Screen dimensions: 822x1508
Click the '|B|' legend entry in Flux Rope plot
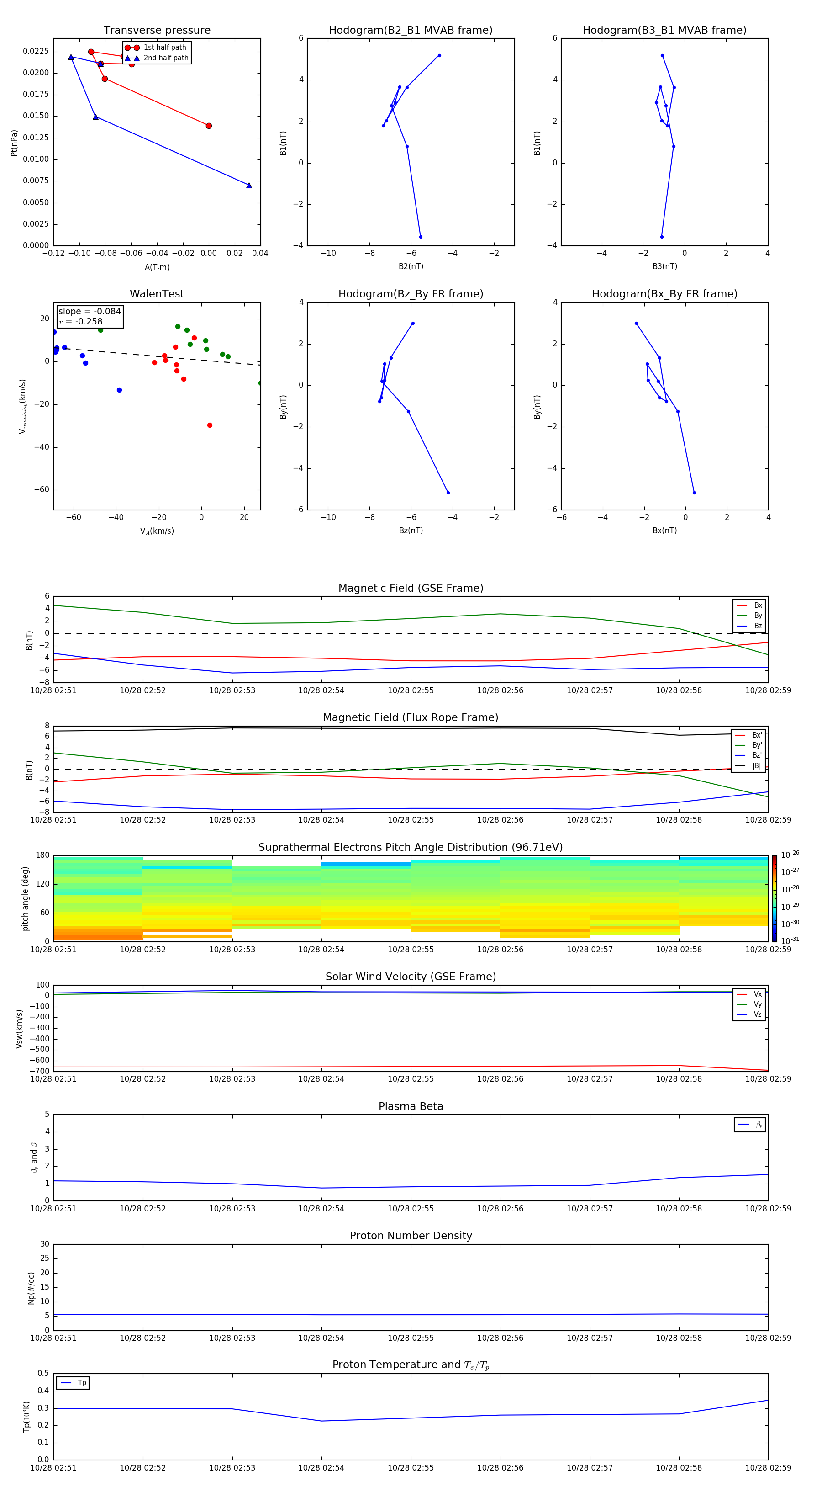pyautogui.click(x=748, y=766)
